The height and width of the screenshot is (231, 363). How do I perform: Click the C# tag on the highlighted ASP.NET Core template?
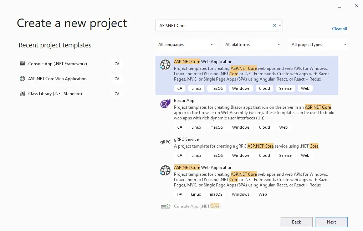pos(180,88)
